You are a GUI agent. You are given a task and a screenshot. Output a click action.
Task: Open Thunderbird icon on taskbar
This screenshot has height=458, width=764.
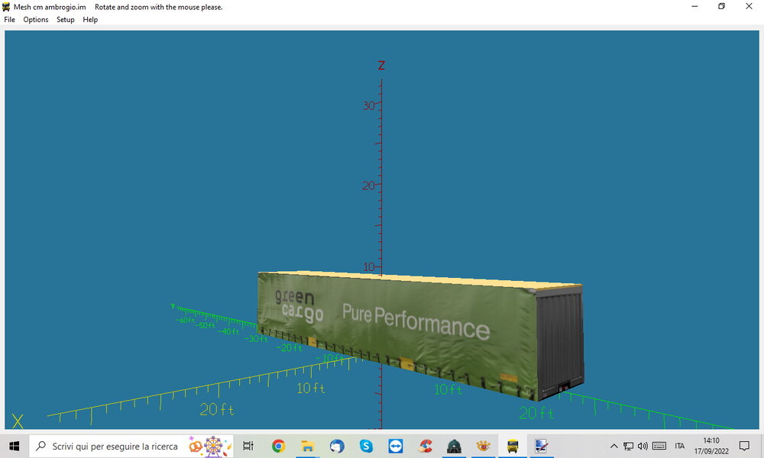pos(337,446)
